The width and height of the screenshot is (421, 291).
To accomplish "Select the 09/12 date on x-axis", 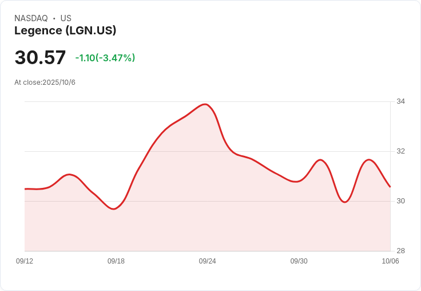I will coord(25,261).
